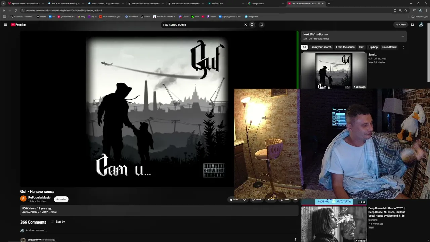Viewport: 430px width, 242px height.
Task: Open the ebay bookmark
Action: click(x=81, y=17)
